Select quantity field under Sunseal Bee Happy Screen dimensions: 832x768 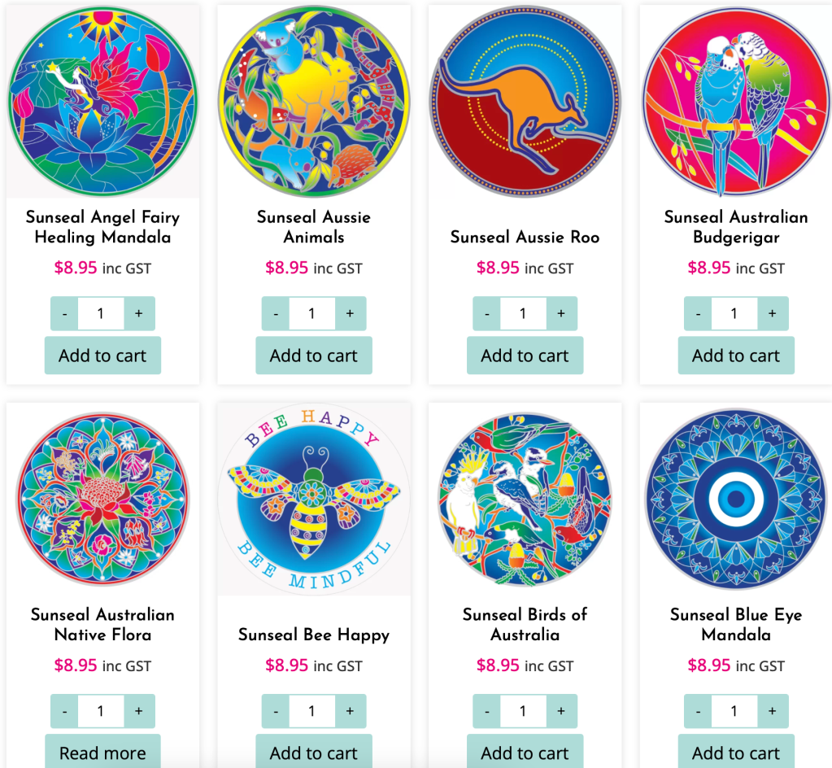coord(312,711)
